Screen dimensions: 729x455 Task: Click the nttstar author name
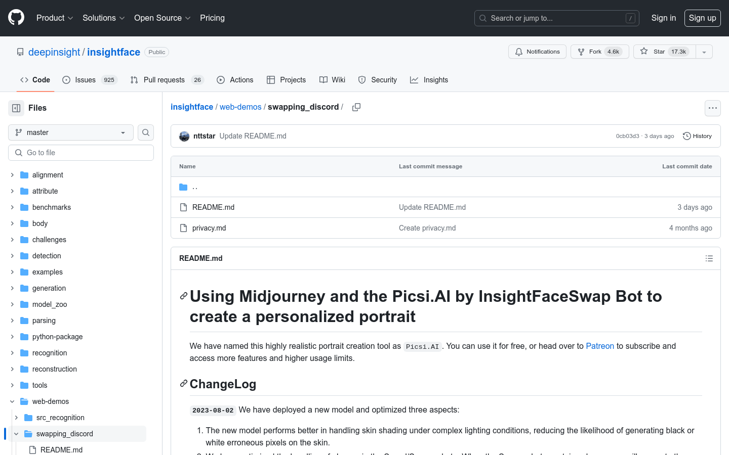click(204, 136)
